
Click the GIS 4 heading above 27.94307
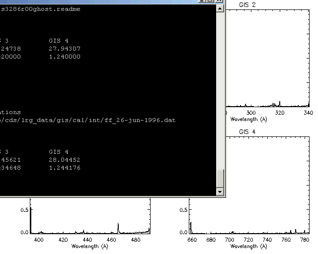click(x=59, y=41)
